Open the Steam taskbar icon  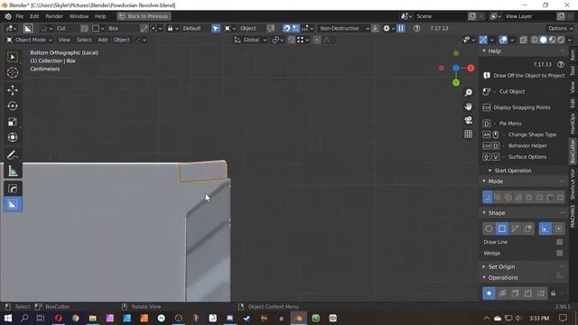(x=247, y=318)
